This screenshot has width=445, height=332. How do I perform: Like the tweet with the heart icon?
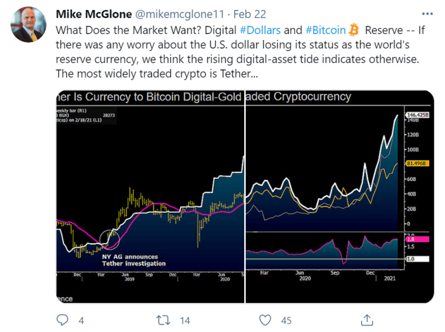coord(266,320)
